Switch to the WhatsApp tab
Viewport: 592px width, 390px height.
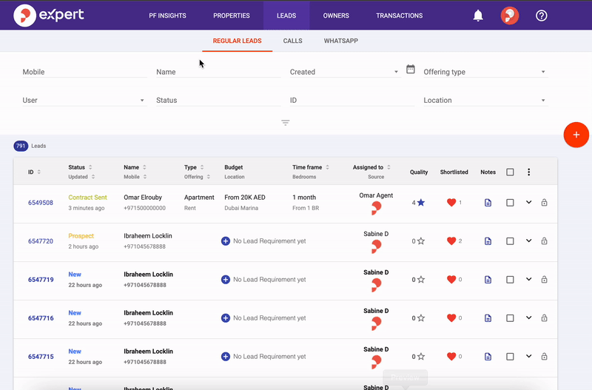click(340, 41)
